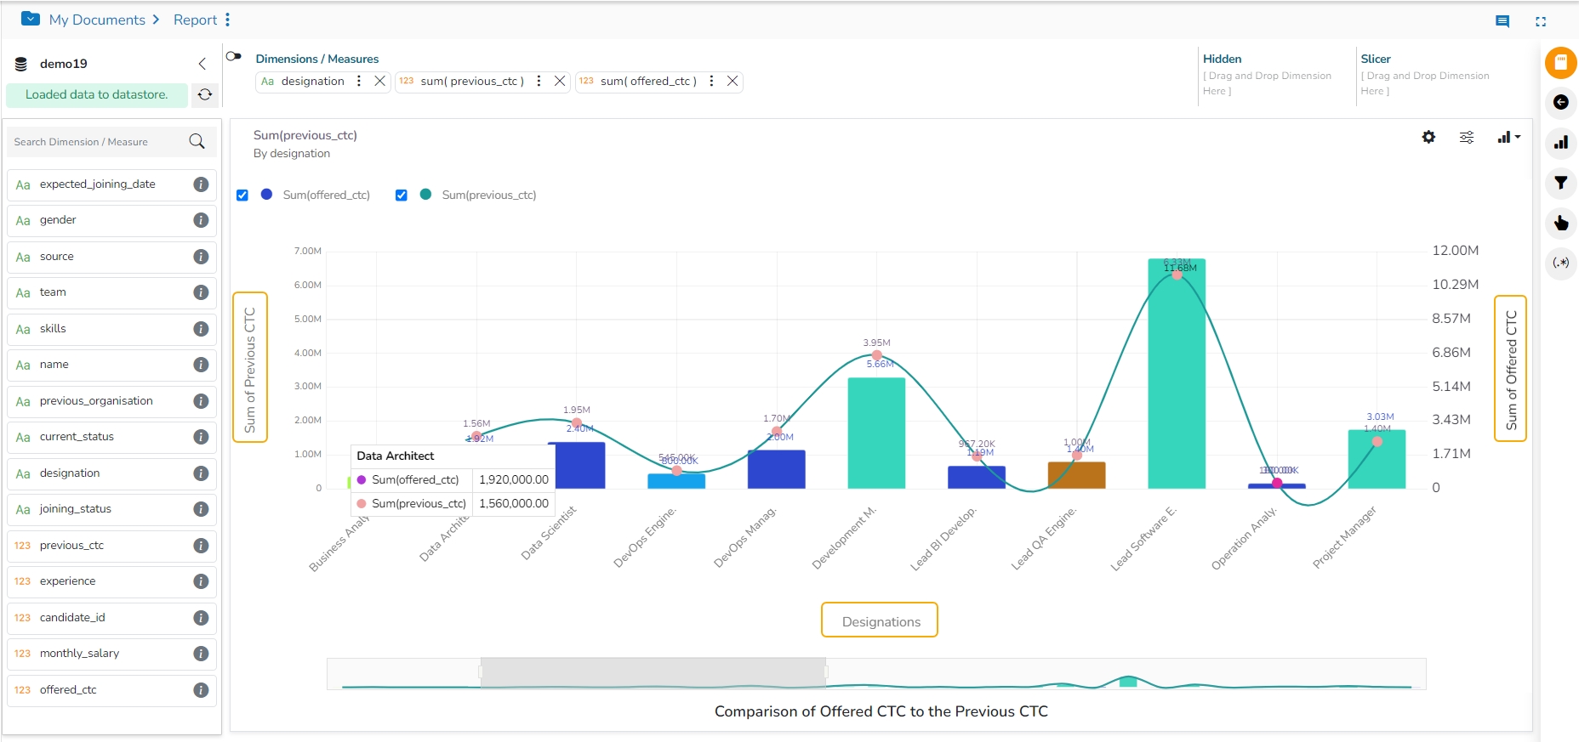Click the Sum of Previous CTC axis label
This screenshot has height=742, width=1579.
click(x=250, y=367)
